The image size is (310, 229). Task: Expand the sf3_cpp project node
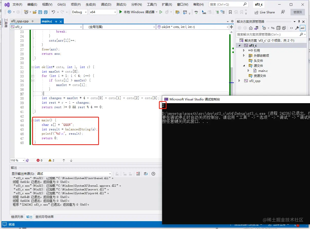239,81
